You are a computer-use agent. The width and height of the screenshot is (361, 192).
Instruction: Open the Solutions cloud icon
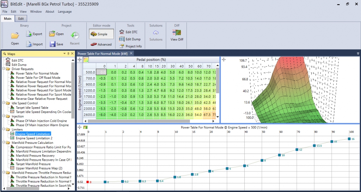pos(156,33)
